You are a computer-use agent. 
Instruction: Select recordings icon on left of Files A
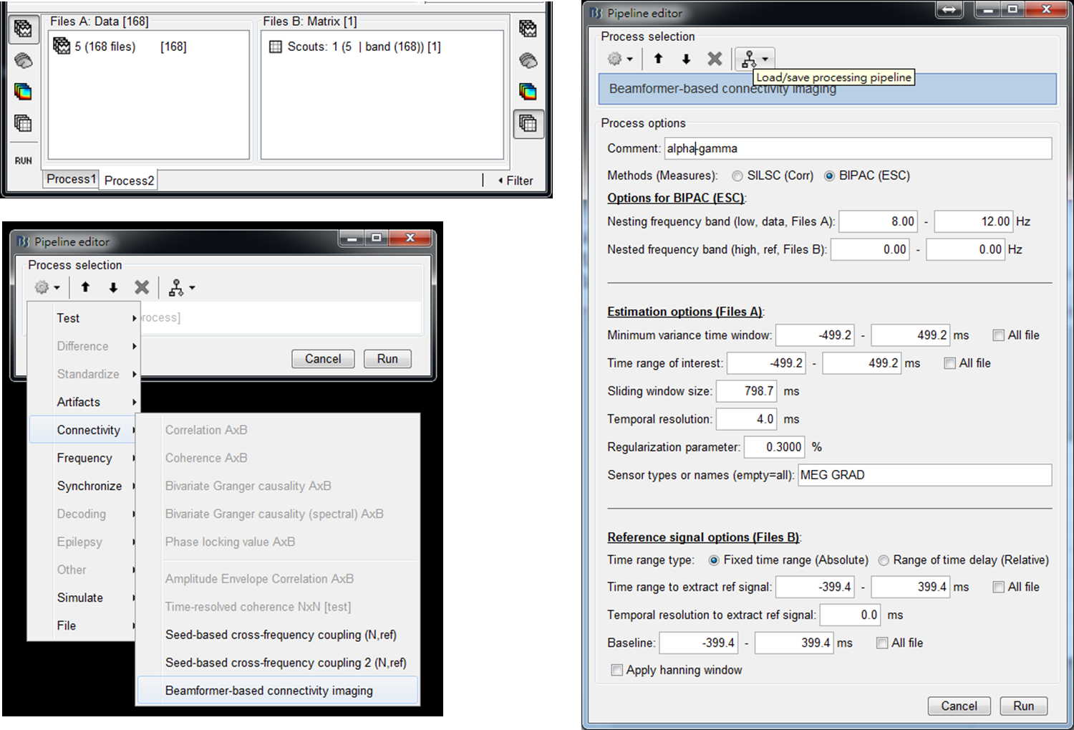point(23,29)
